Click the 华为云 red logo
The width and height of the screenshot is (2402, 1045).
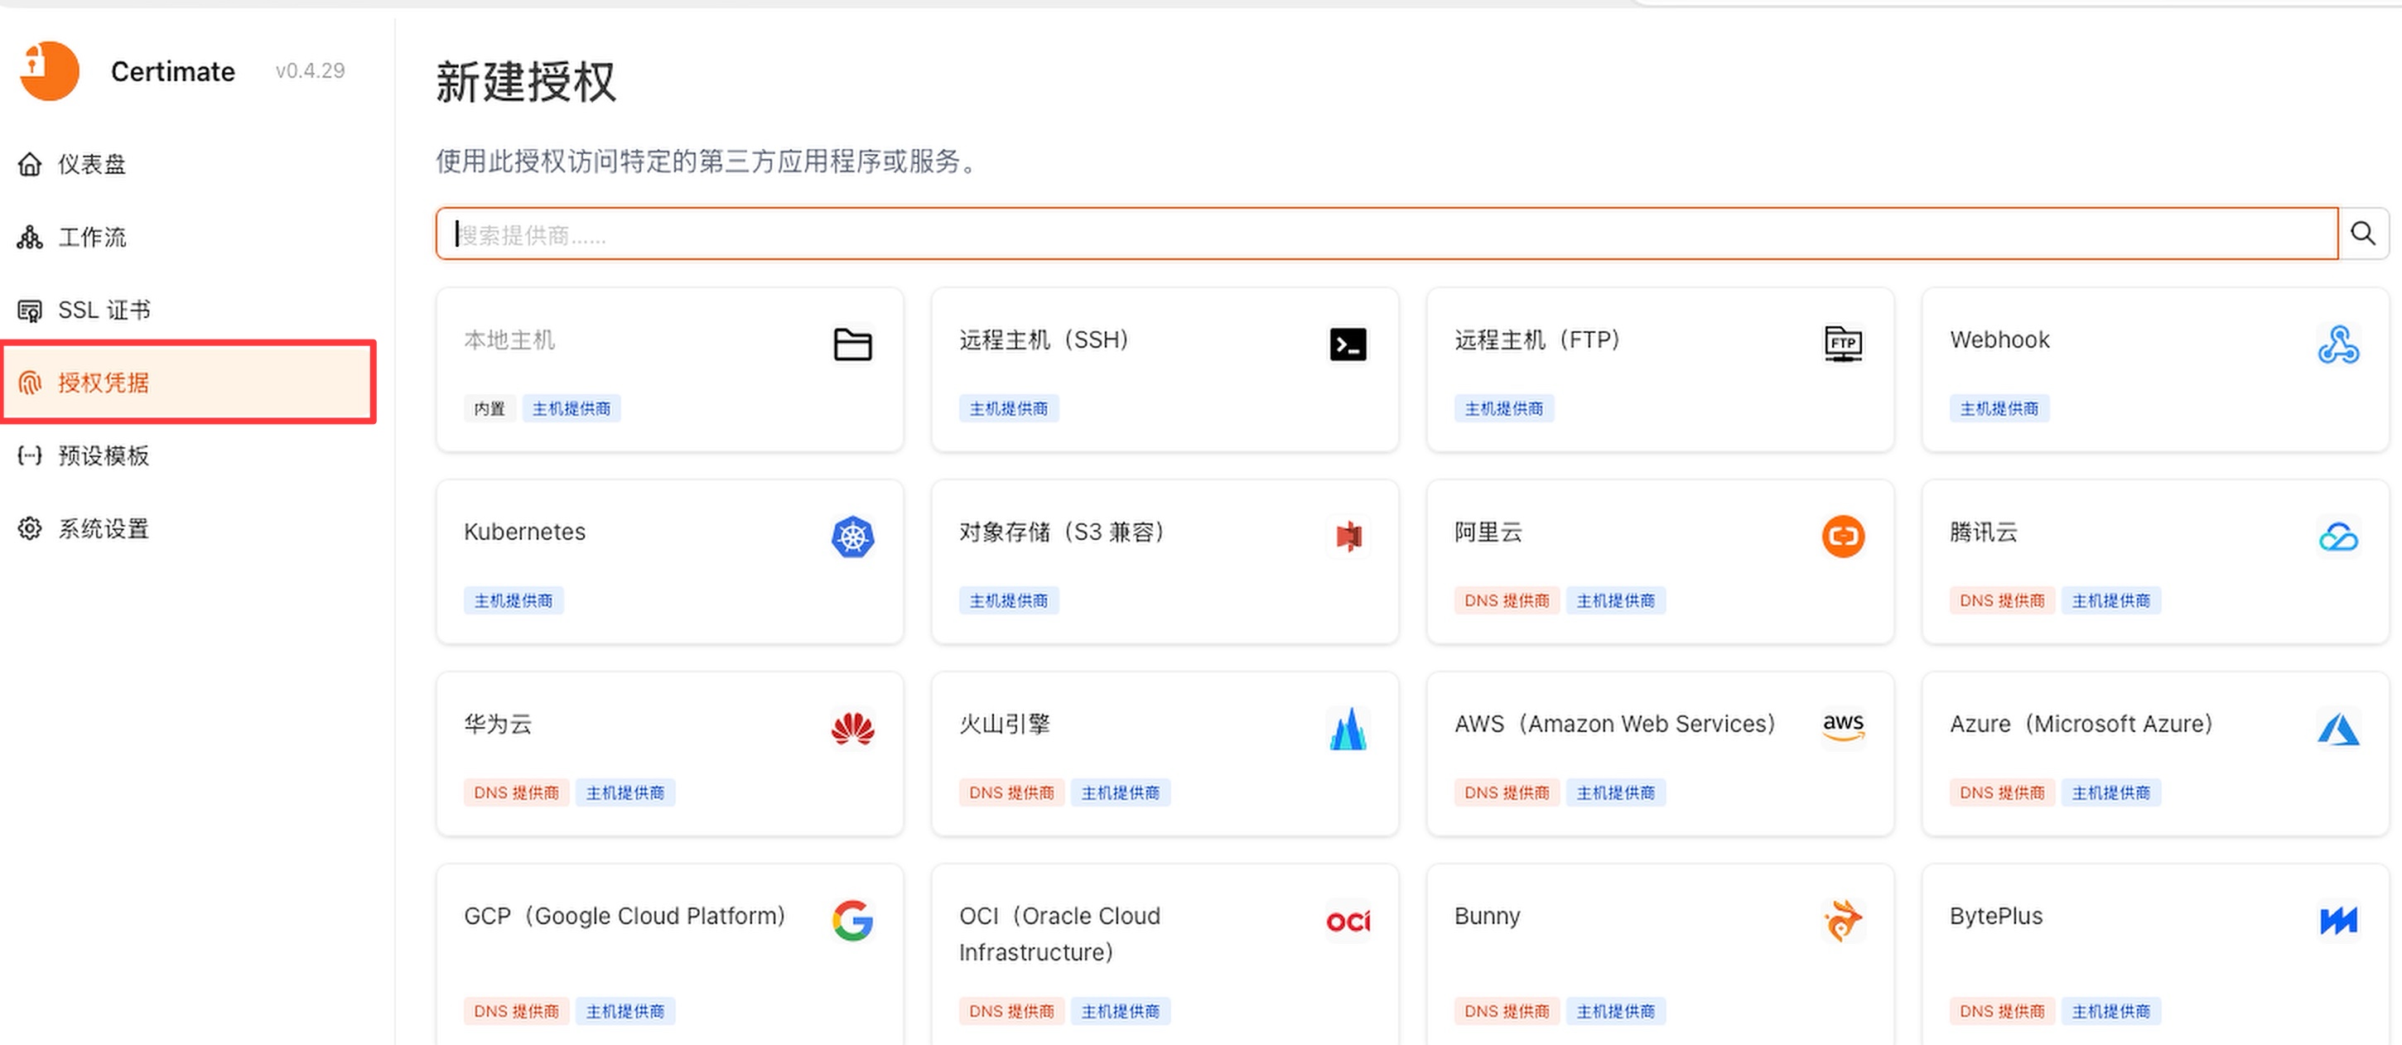852,729
